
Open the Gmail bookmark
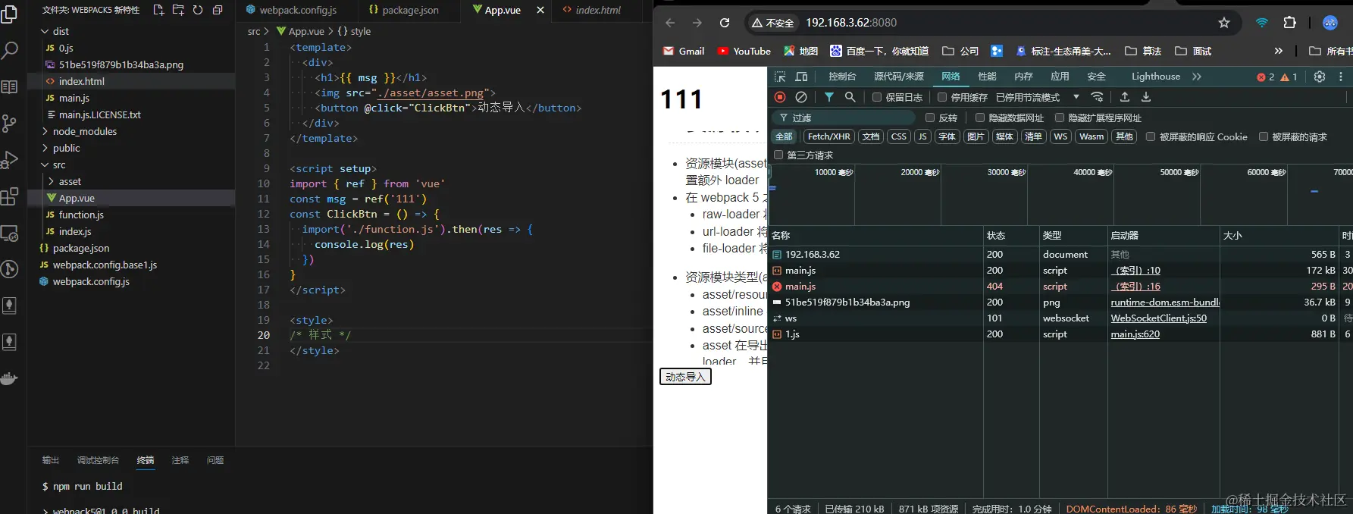pyautogui.click(x=684, y=51)
